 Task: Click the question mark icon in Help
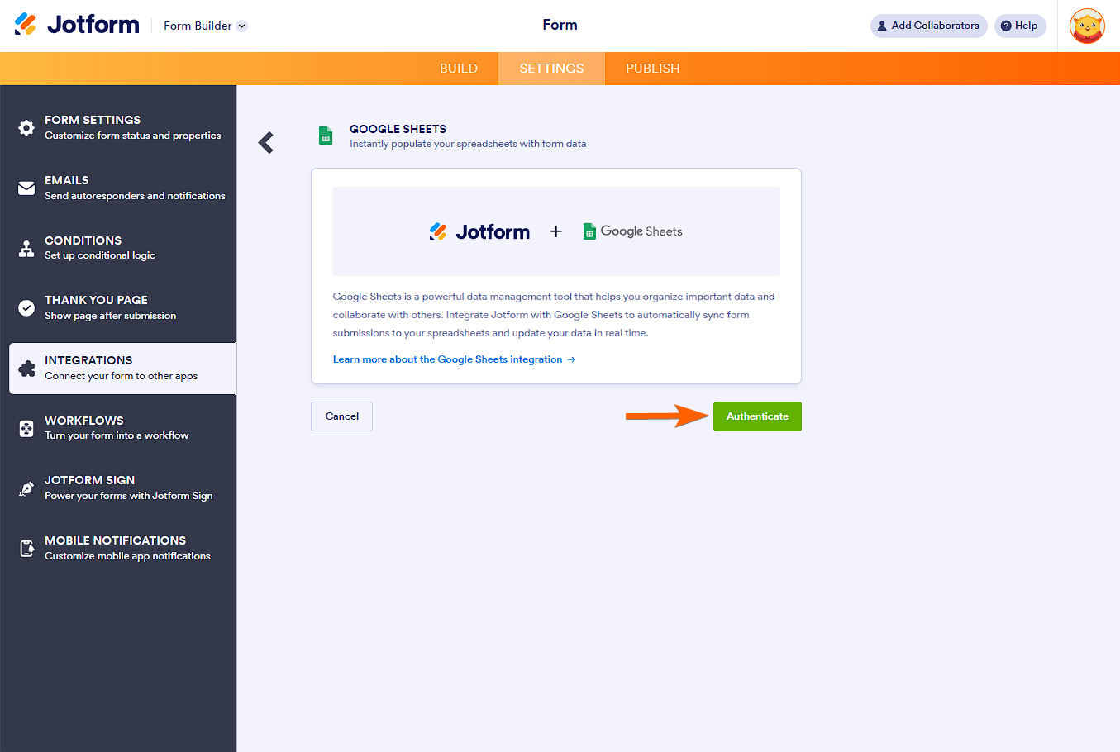pos(1006,26)
